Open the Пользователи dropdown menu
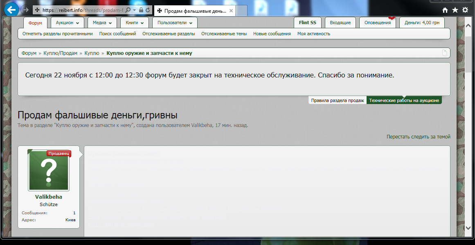The image size is (475, 245). (175, 23)
